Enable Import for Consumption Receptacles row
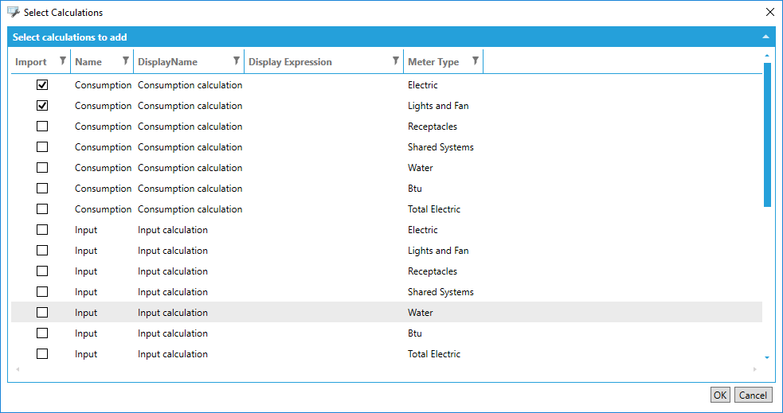Image resolution: width=783 pixels, height=413 pixels. pyautogui.click(x=42, y=127)
